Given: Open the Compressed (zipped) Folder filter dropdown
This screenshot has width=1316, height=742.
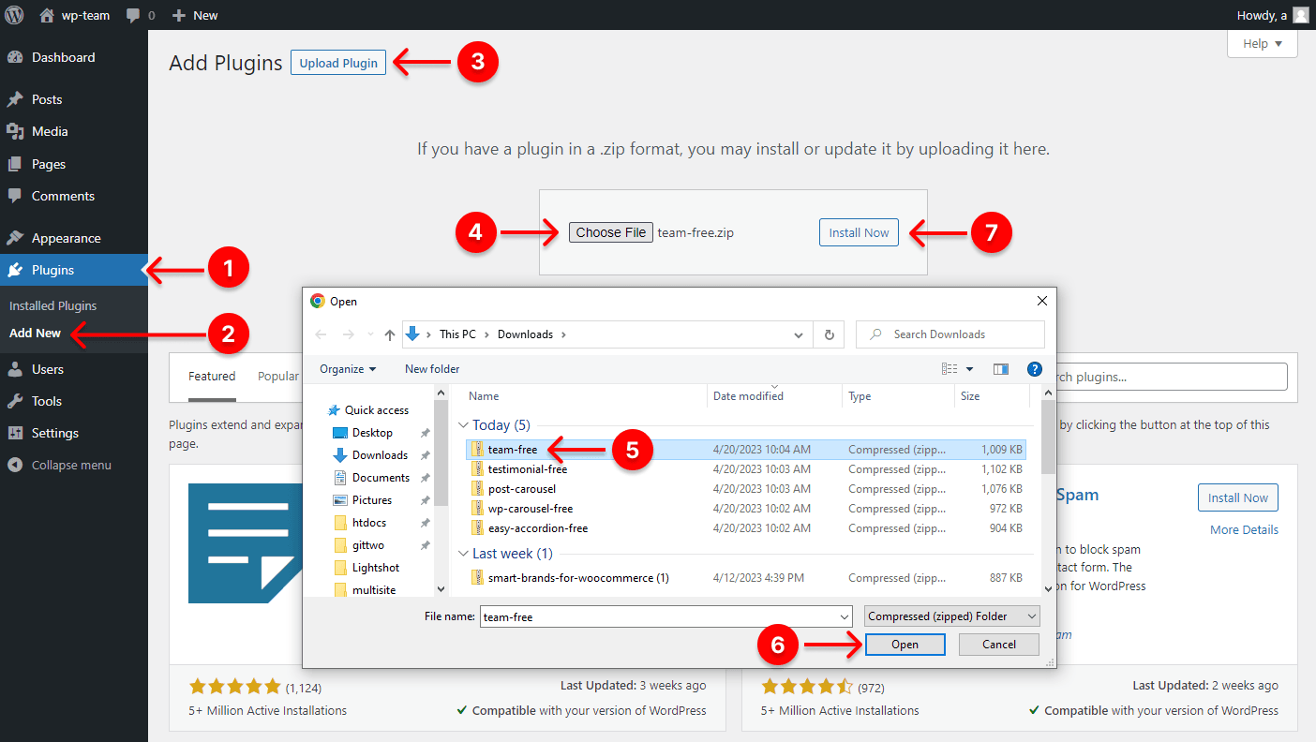Looking at the screenshot, I should 951,616.
